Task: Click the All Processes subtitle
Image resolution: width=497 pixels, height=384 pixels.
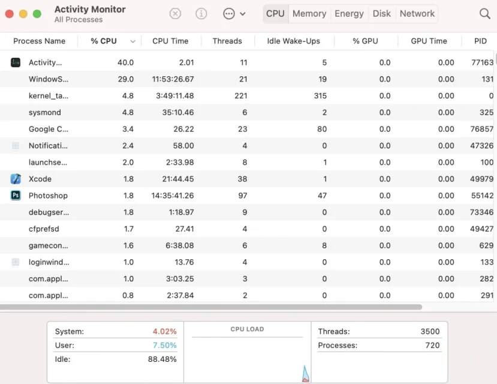Action: click(x=79, y=20)
